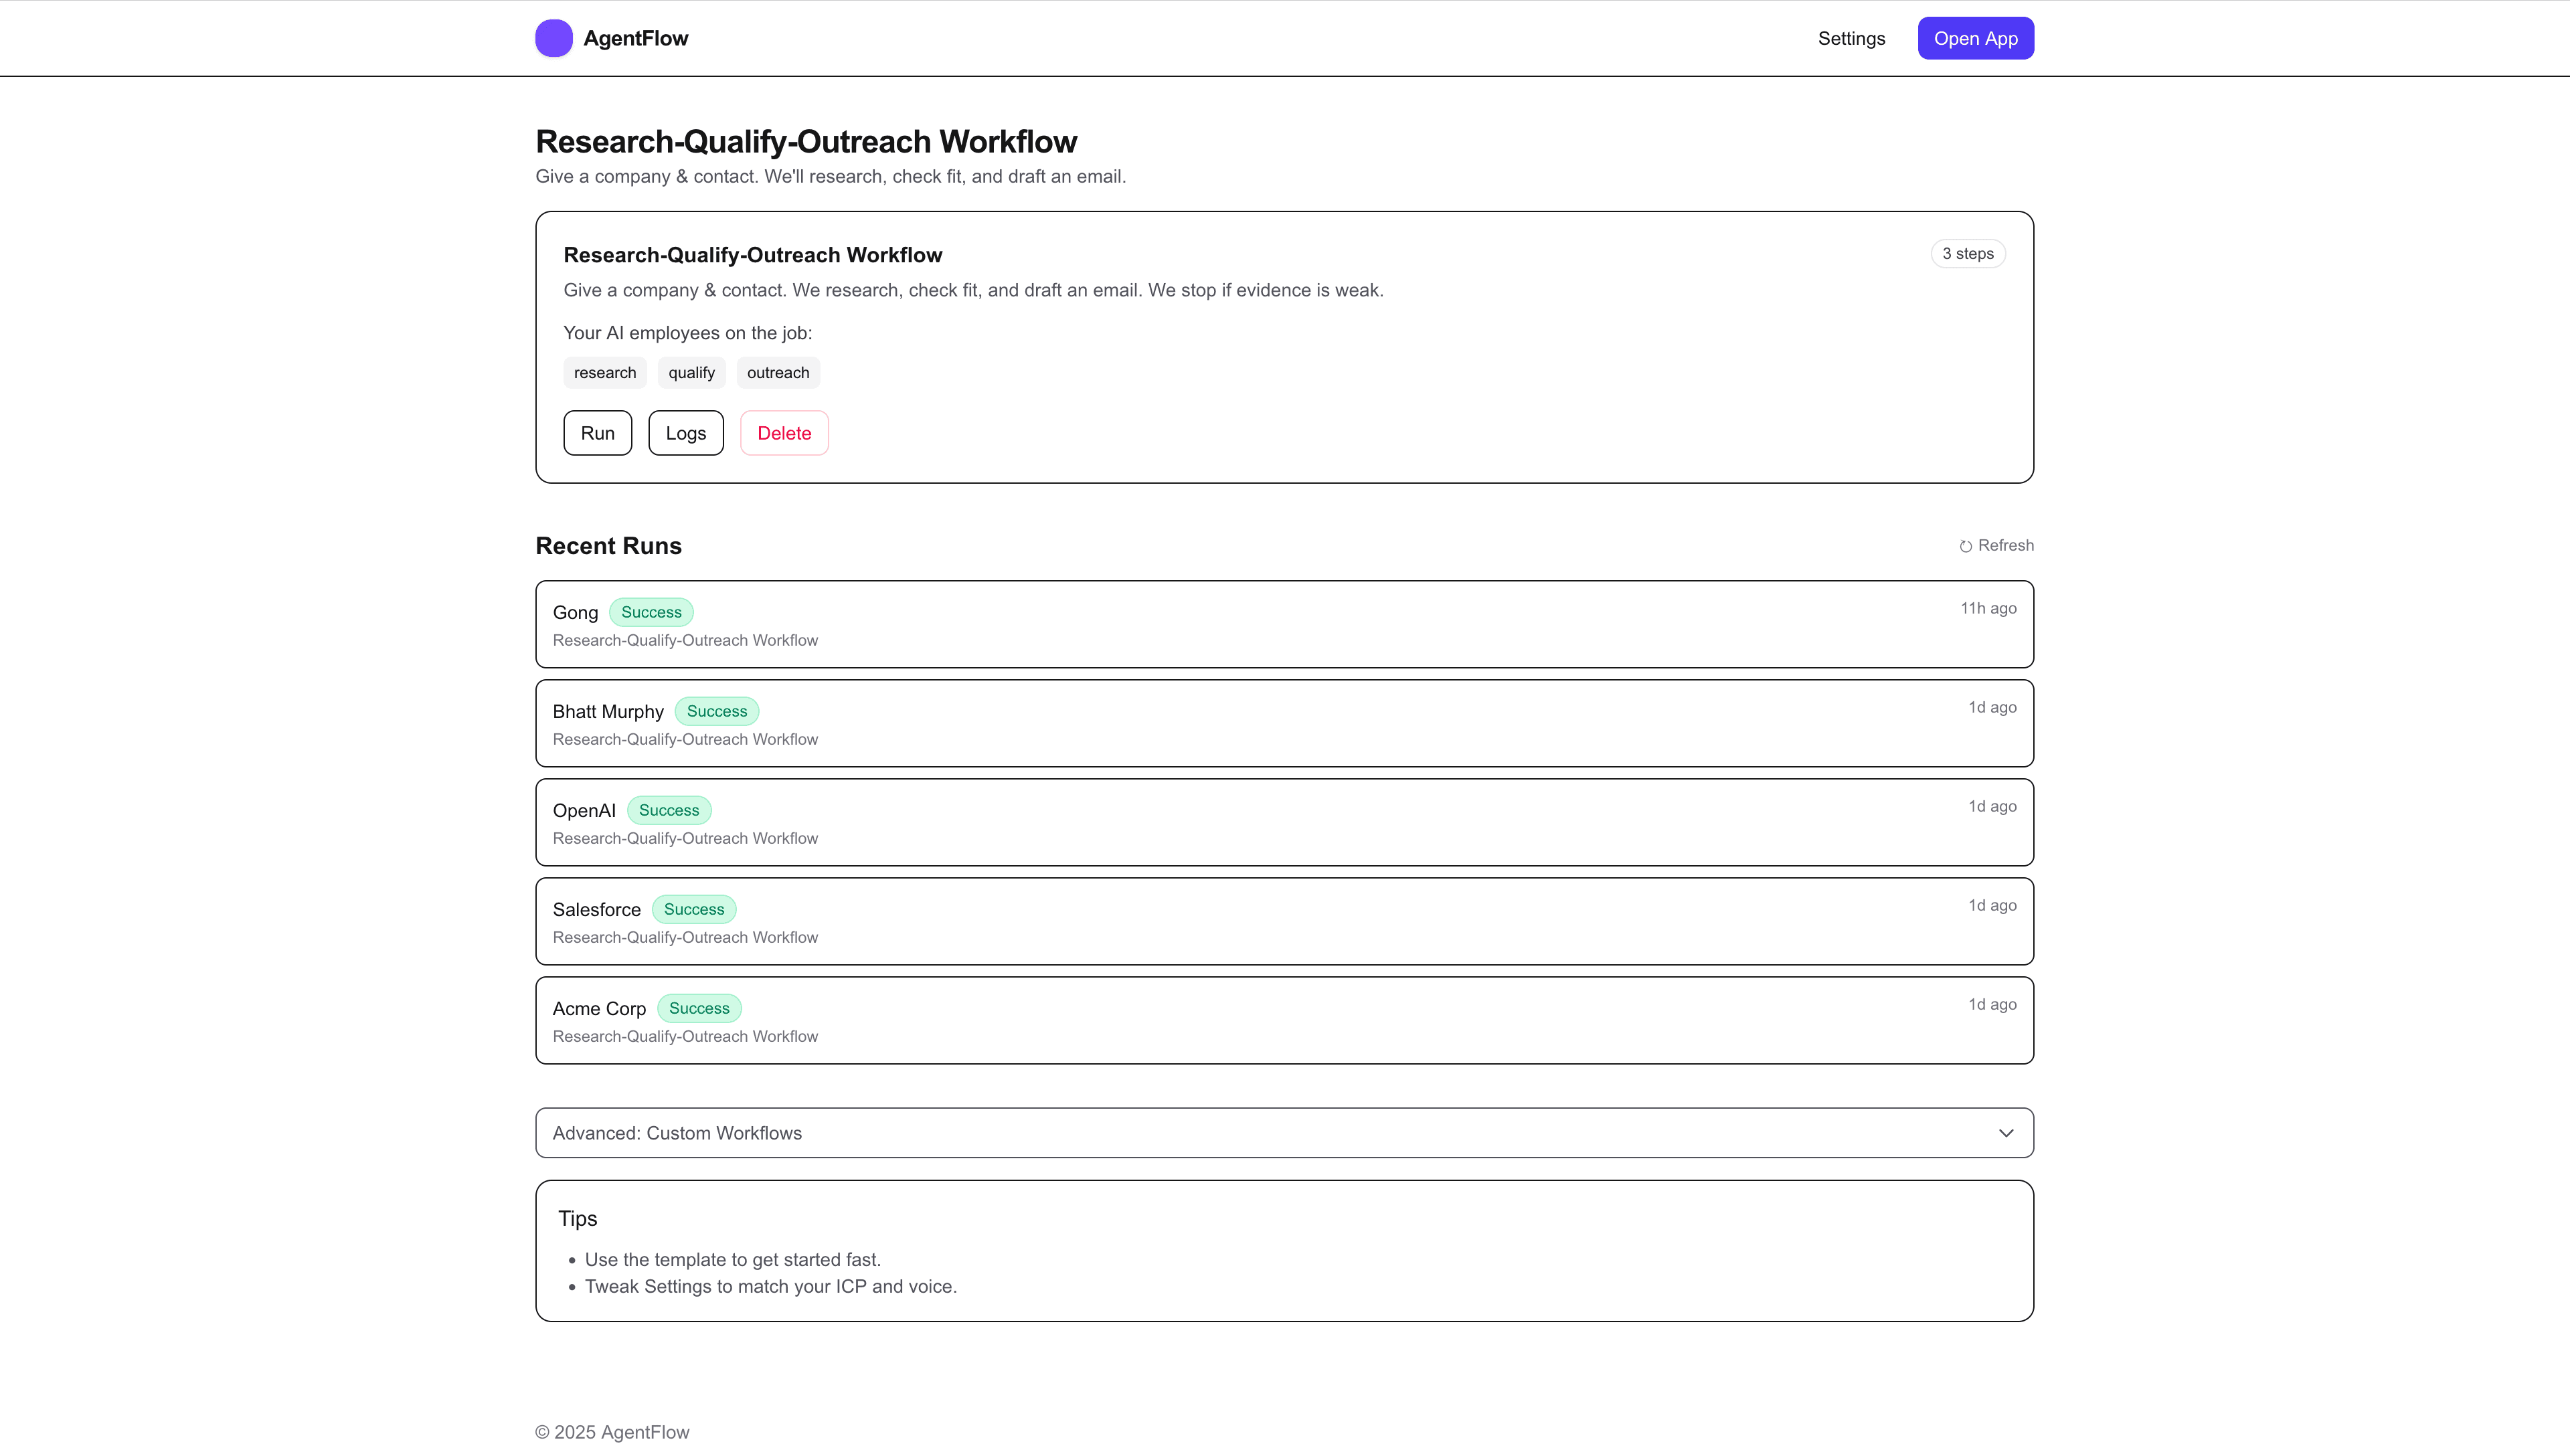Viewport: 2570px width, 1456px height.
Task: Click the AgentFlow brand name link
Action: click(x=636, y=38)
